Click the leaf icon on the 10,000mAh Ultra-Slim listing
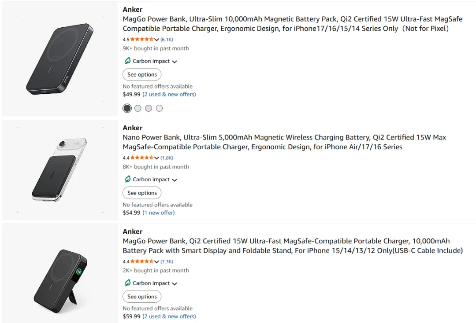The image size is (476, 323). click(x=127, y=61)
